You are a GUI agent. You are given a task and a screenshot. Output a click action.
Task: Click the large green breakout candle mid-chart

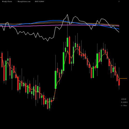(56, 80)
